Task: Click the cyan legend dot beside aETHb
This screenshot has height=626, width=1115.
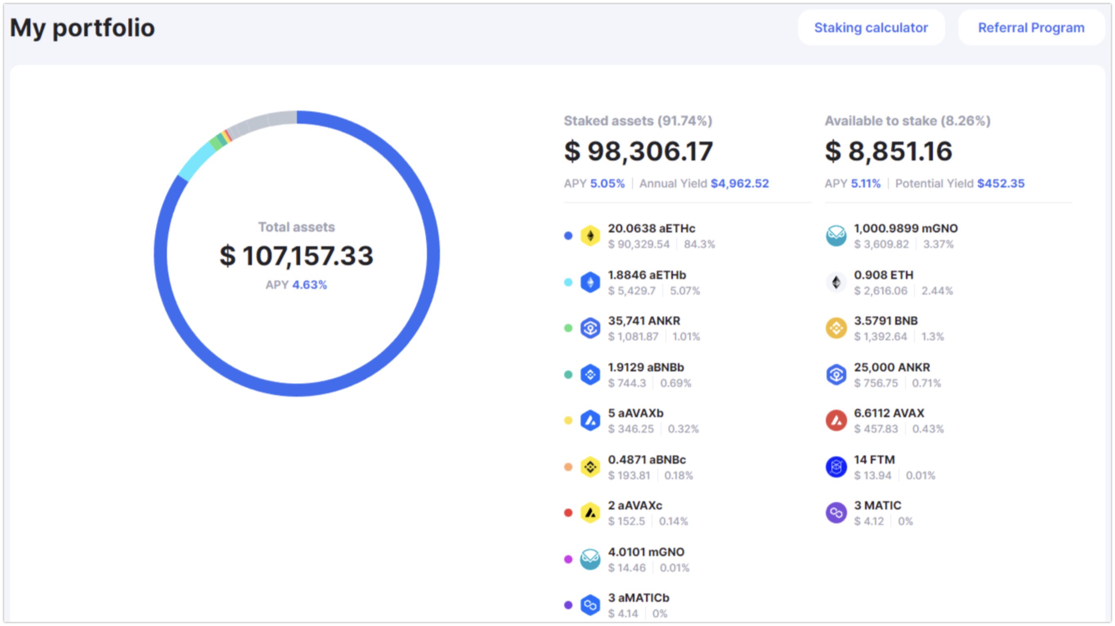Action: (x=568, y=282)
